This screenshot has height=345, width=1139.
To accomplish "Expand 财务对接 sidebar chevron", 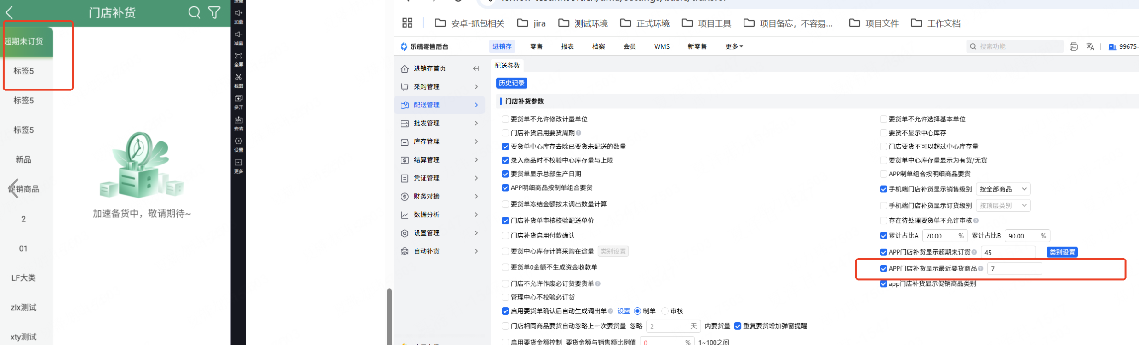I will [x=476, y=197].
